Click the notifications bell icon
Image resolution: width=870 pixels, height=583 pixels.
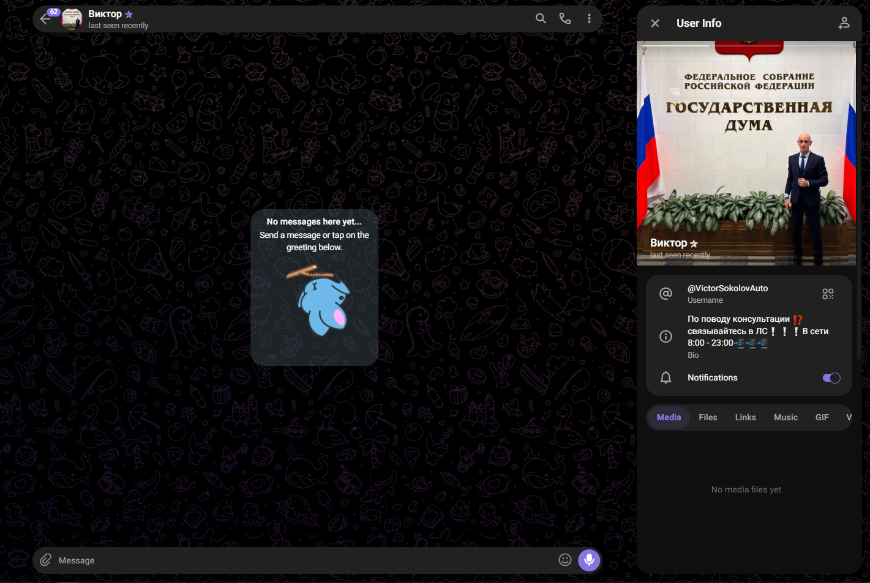(x=666, y=377)
